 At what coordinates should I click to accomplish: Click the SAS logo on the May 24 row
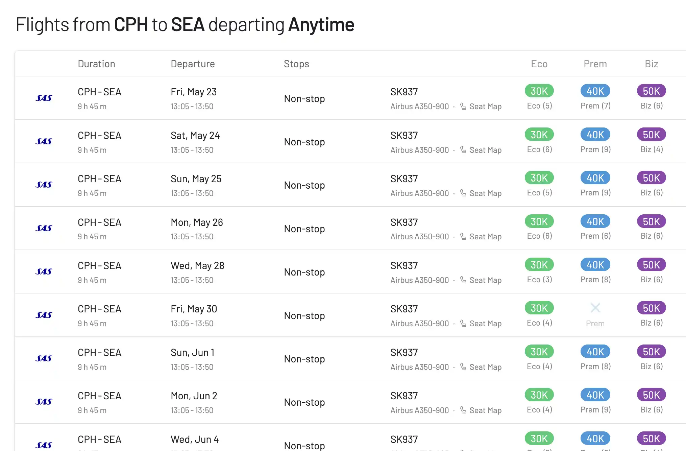[44, 141]
